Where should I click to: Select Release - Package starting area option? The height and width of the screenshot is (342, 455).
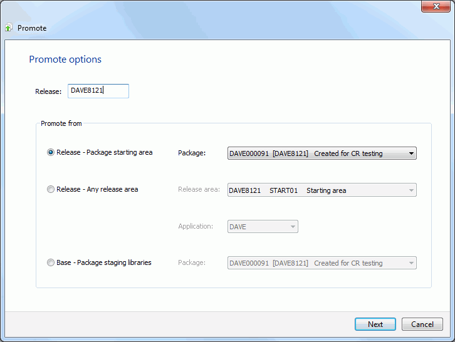click(51, 152)
